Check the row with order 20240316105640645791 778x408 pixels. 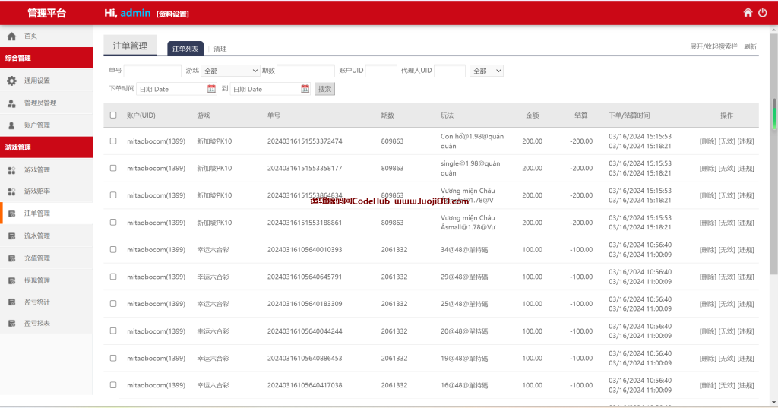pyautogui.click(x=113, y=277)
